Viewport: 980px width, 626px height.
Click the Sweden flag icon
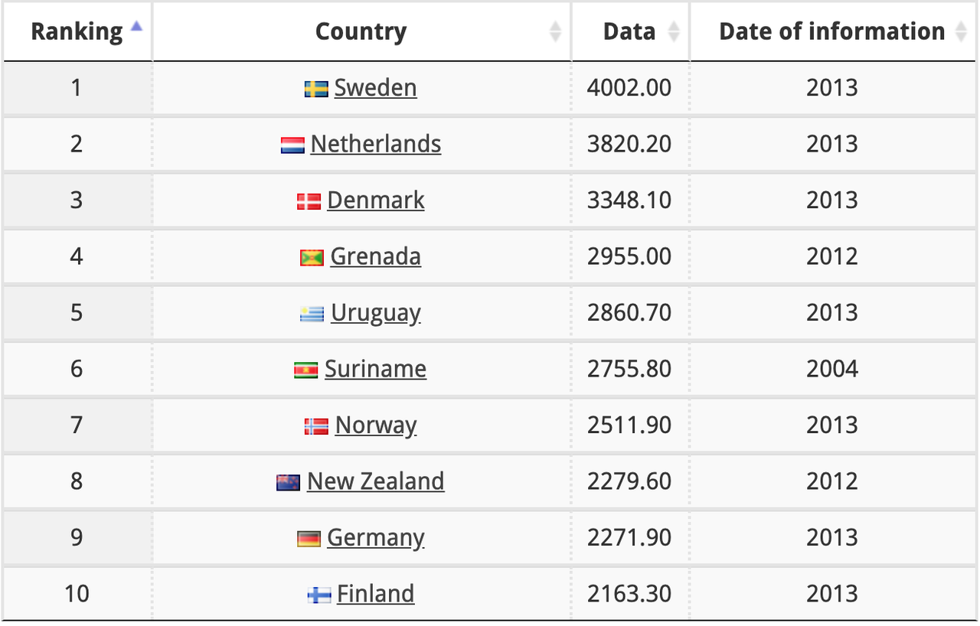pos(316,89)
